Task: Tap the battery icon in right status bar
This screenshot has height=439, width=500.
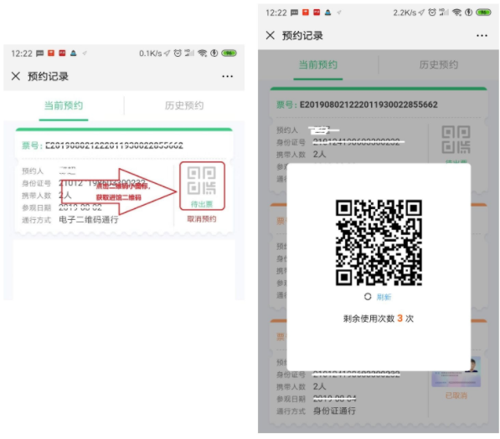Action: click(483, 13)
